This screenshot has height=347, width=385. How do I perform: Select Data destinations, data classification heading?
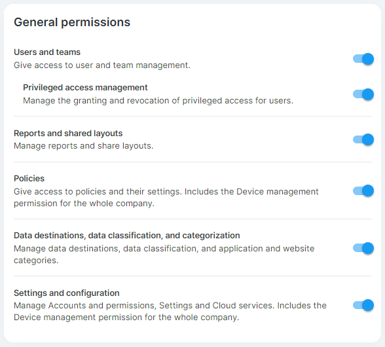(x=127, y=236)
